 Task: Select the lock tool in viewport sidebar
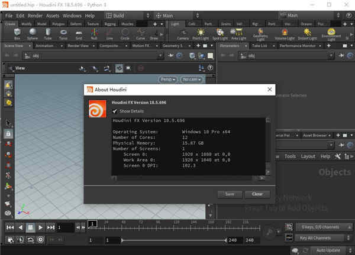[8, 134]
